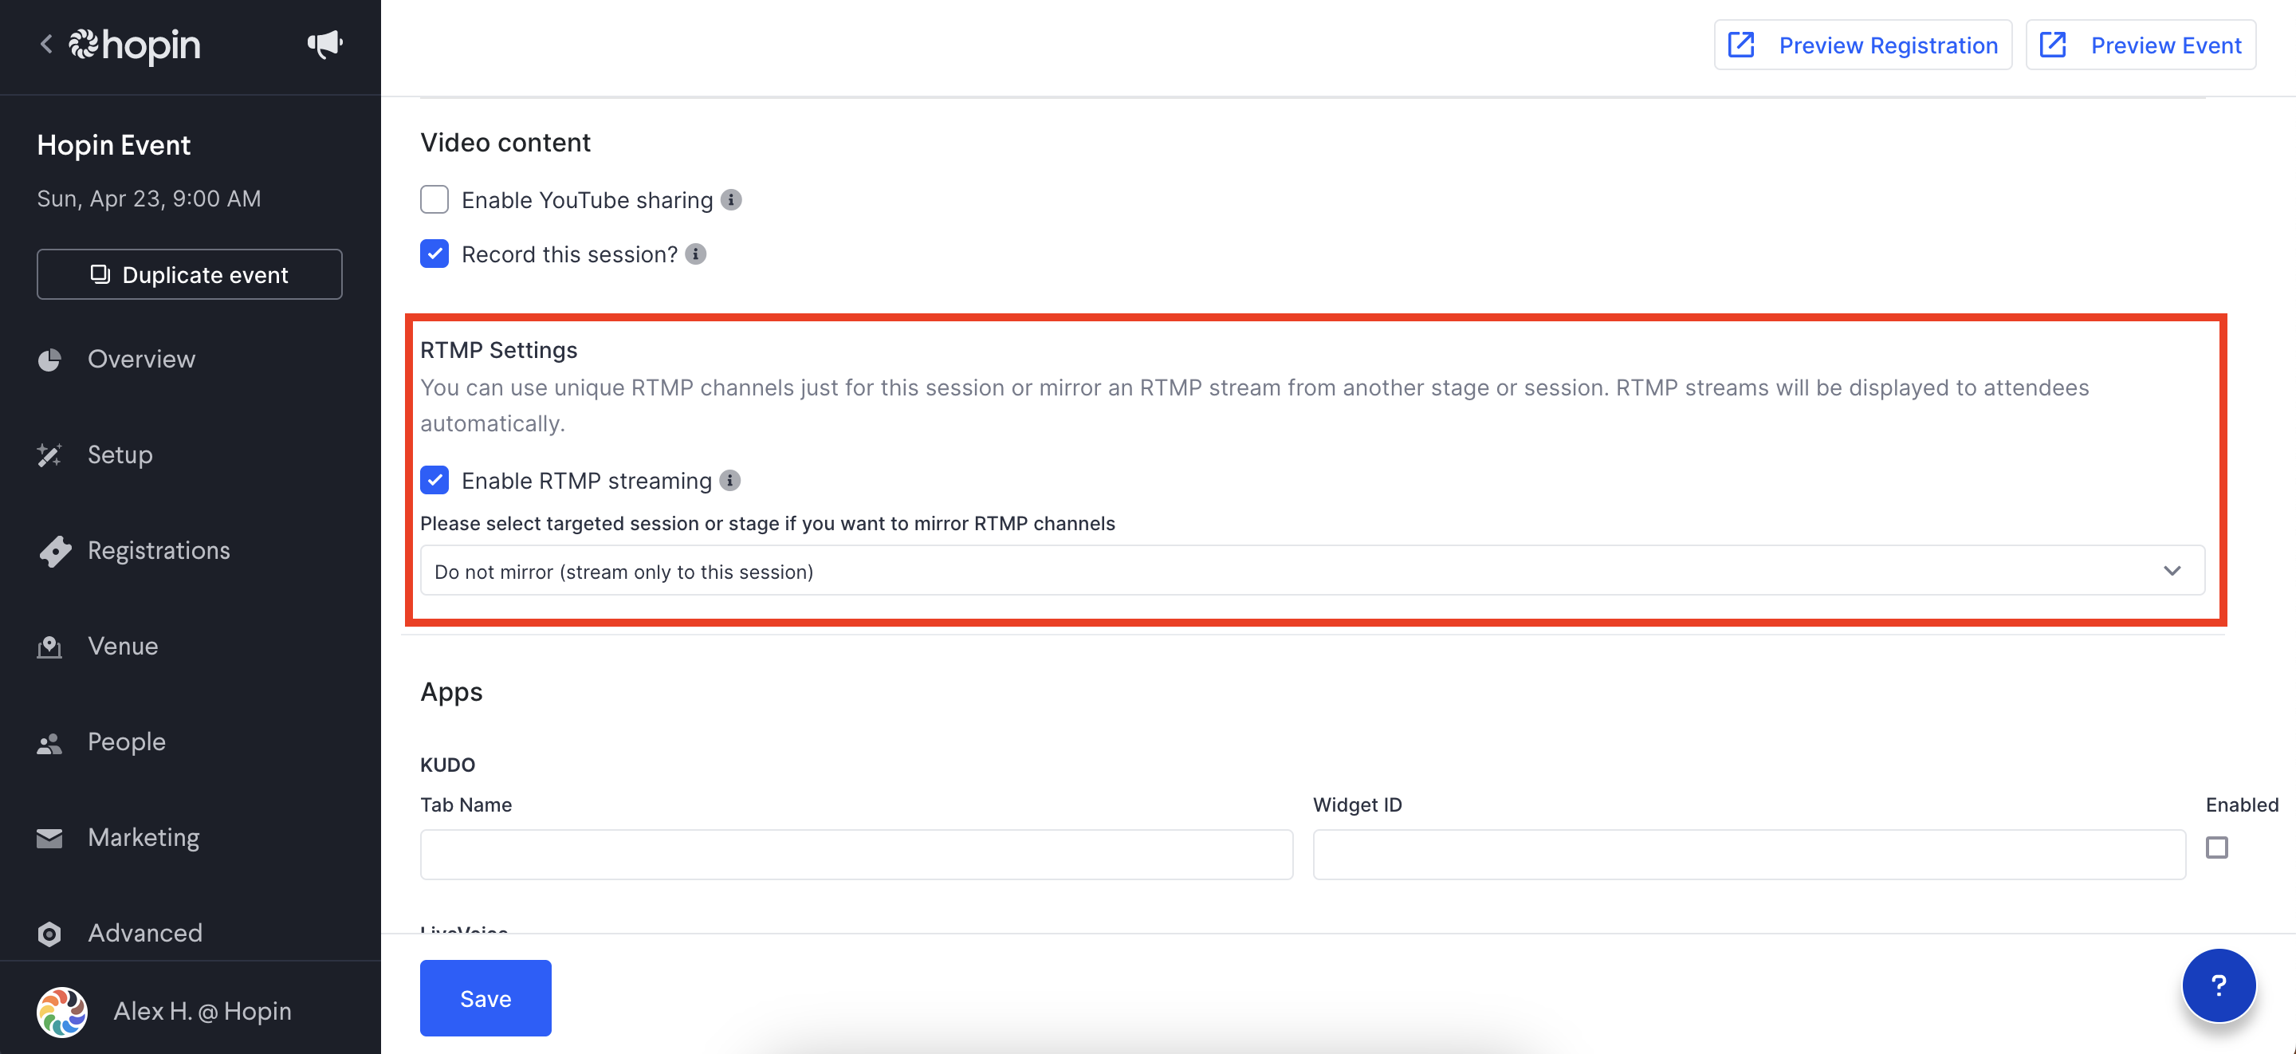Tick the KUDO Enabled checkbox
The image size is (2296, 1054).
tap(2215, 848)
